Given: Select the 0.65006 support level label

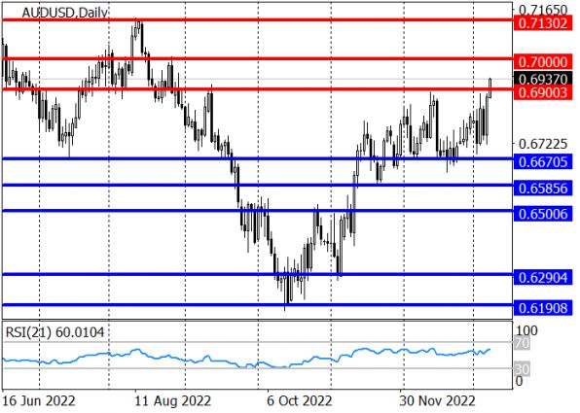Looking at the screenshot, I should click(x=543, y=214).
